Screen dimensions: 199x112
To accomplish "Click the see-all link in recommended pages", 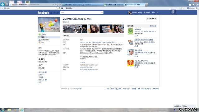I will click(x=153, y=26).
